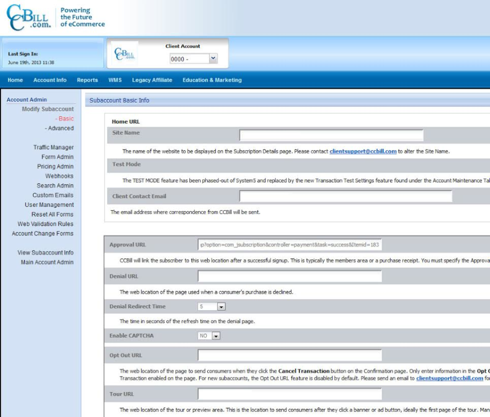Open the Webhooks settings page
This screenshot has height=417, width=490.
coord(58,176)
